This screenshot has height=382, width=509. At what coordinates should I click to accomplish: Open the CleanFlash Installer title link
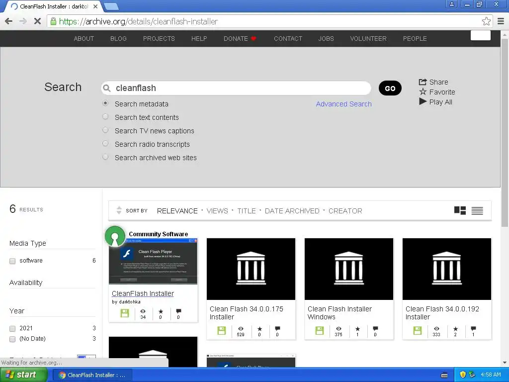pyautogui.click(x=143, y=293)
